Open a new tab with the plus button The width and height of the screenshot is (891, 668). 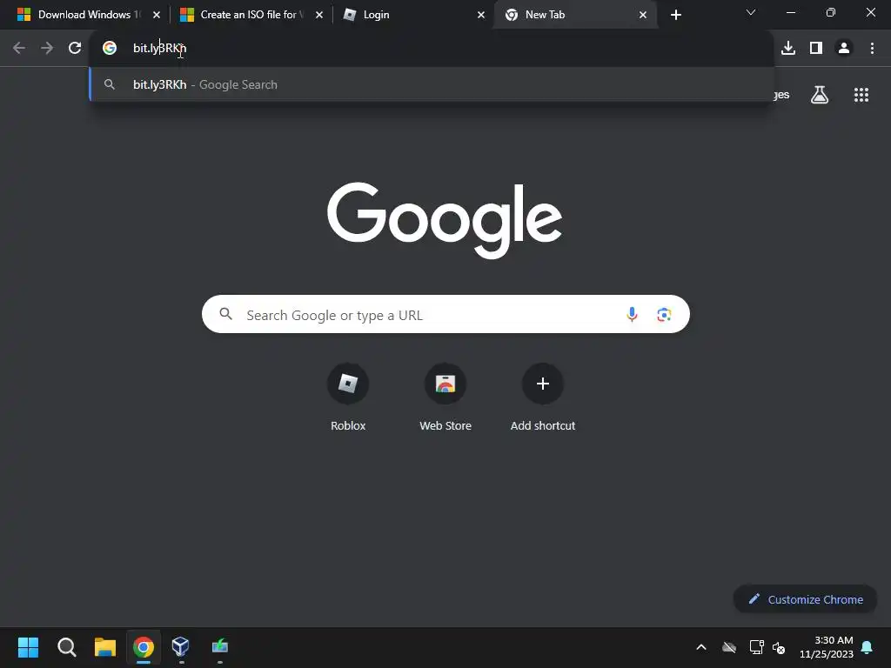coord(675,15)
